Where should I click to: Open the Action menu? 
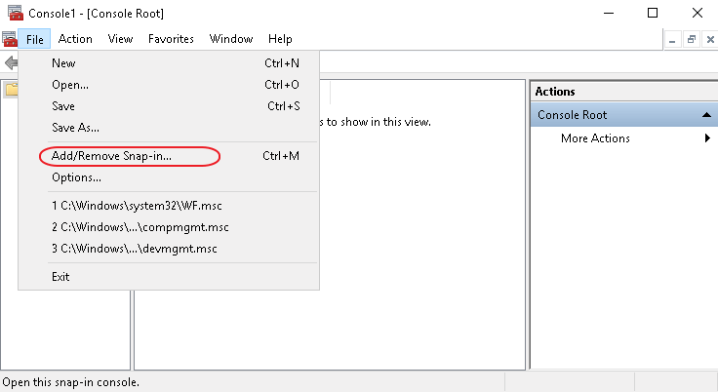[x=75, y=39]
